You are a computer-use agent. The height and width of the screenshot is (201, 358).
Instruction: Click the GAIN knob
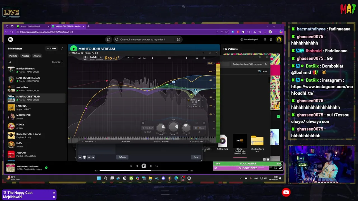point(173,127)
